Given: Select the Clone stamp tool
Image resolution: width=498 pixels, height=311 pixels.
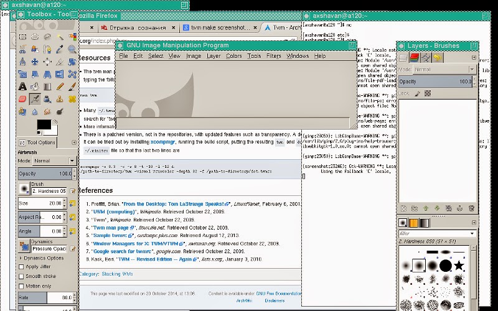Looking at the screenshot, I should point(60,99).
